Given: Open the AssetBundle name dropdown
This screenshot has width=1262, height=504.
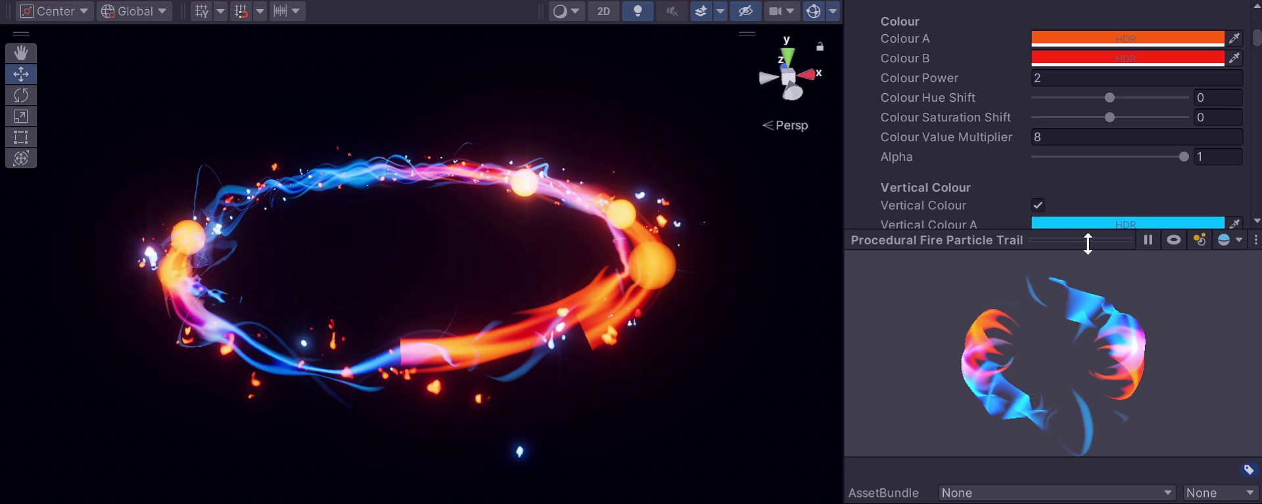Looking at the screenshot, I should (x=1057, y=493).
